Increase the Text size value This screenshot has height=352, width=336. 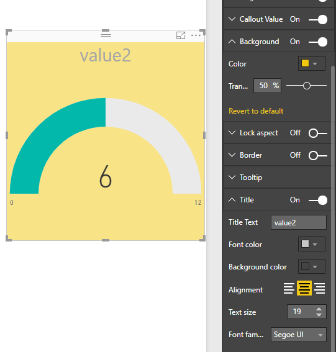319,309
